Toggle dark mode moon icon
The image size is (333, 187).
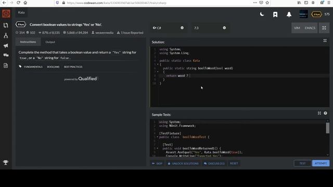point(262,14)
